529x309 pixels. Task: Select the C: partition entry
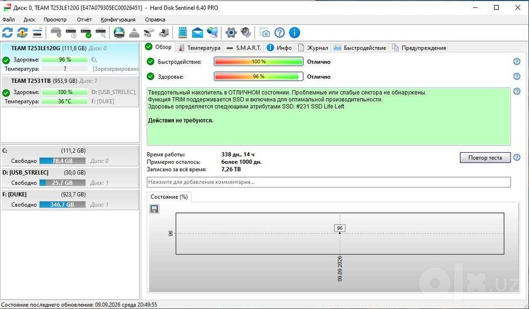tap(70, 156)
